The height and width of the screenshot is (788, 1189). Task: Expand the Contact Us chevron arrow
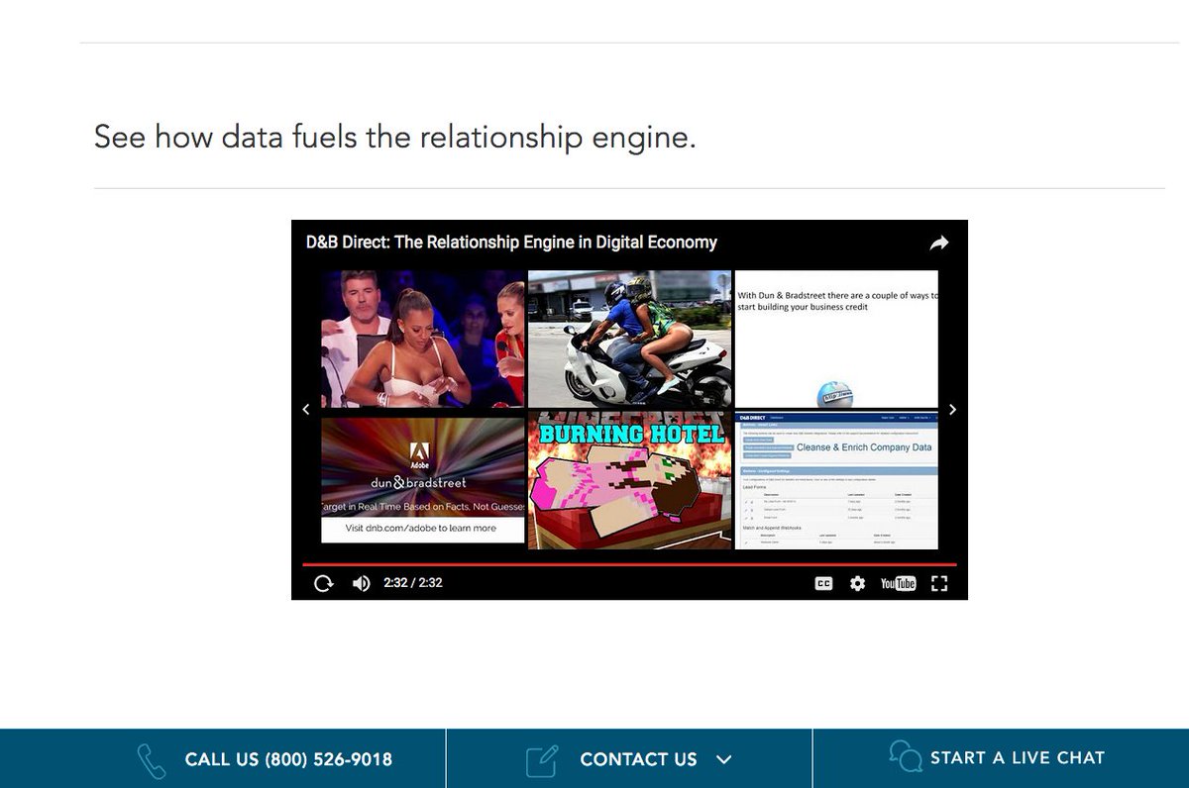click(724, 760)
